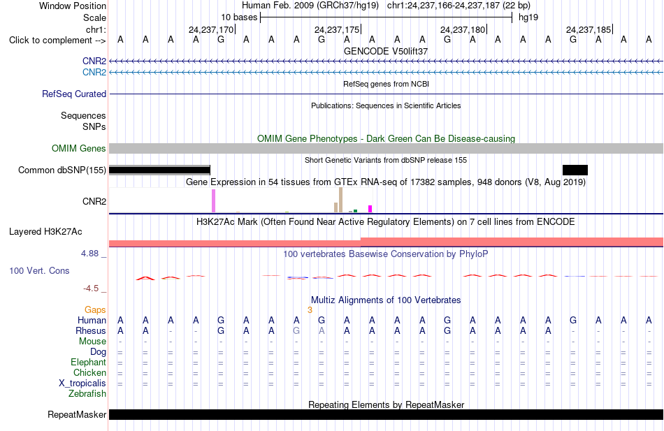Image resolution: width=664 pixels, height=431 pixels.
Task: Open the RefSeq genes from NCBI title
Action: [x=386, y=84]
